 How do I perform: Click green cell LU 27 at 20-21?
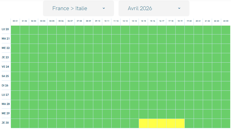point(198,95)
